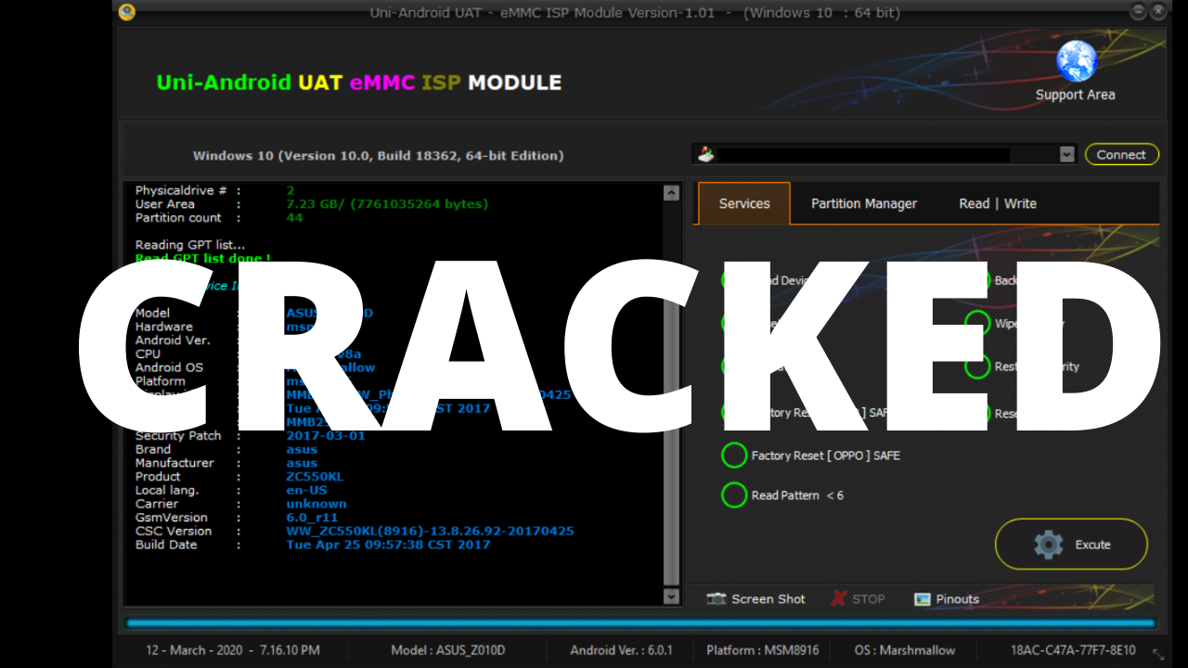
Task: Click the resize grip in status bar
Action: (x=1157, y=653)
